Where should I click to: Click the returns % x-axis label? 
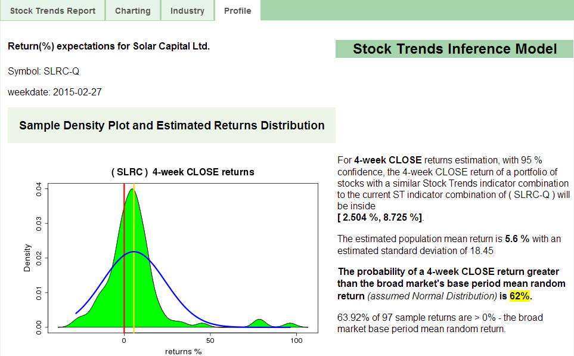tap(184, 352)
